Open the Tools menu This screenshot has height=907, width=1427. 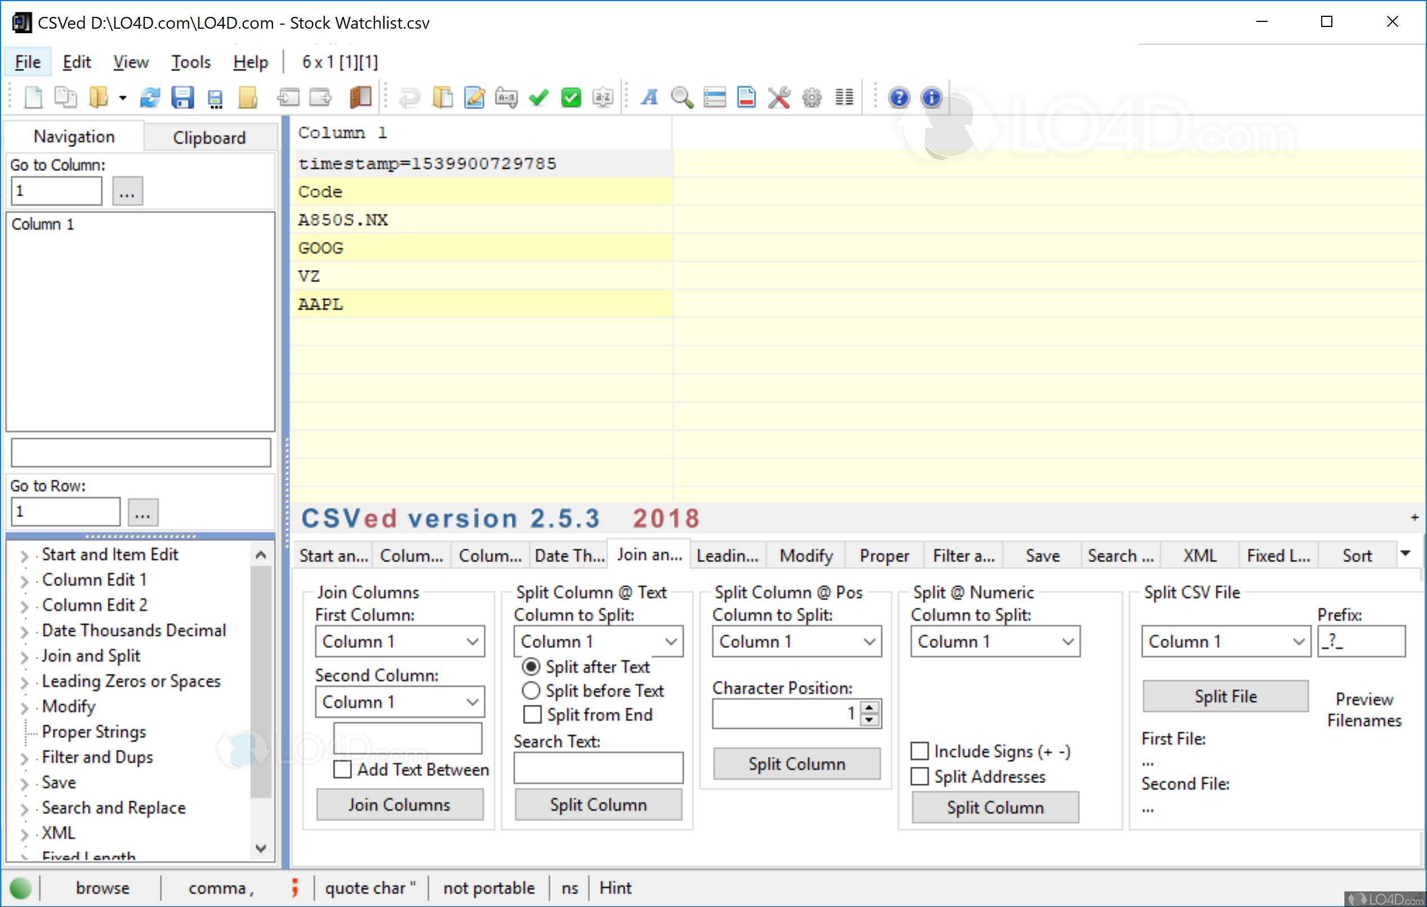click(x=190, y=61)
